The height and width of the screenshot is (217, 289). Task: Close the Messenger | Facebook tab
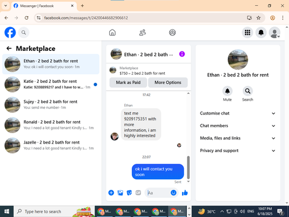click(72, 6)
